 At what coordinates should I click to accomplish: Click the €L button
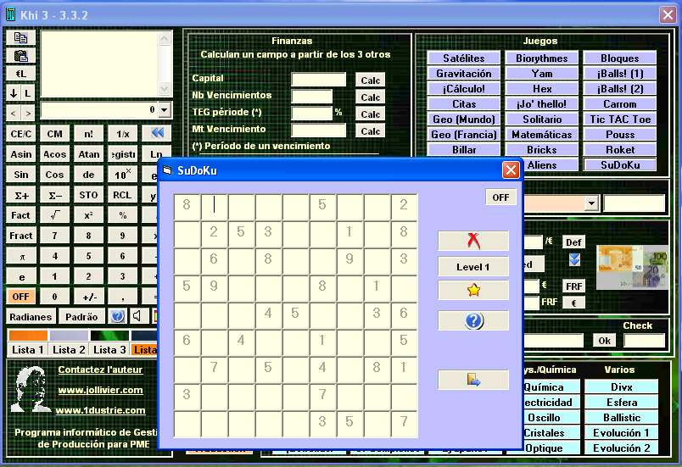tap(21, 74)
